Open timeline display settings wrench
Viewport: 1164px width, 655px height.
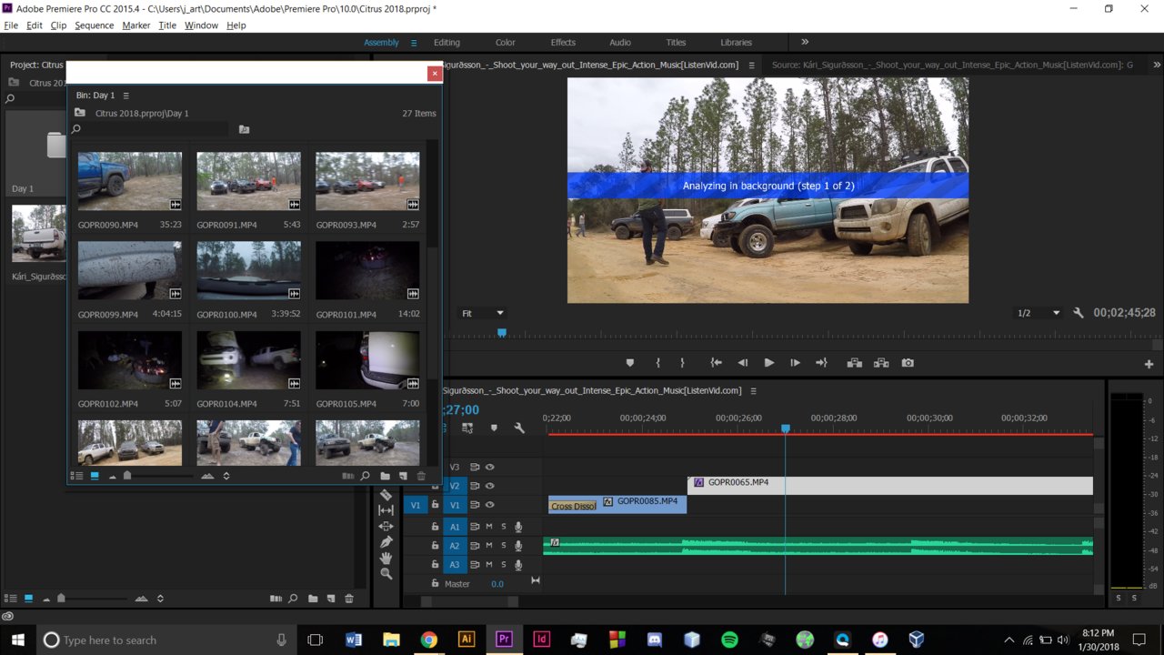click(x=519, y=428)
